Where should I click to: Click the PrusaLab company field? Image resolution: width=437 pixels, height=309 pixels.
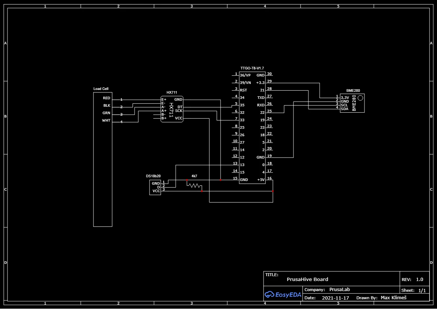tap(339, 290)
